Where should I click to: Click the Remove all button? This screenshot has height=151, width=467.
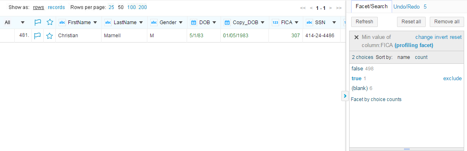447,22
